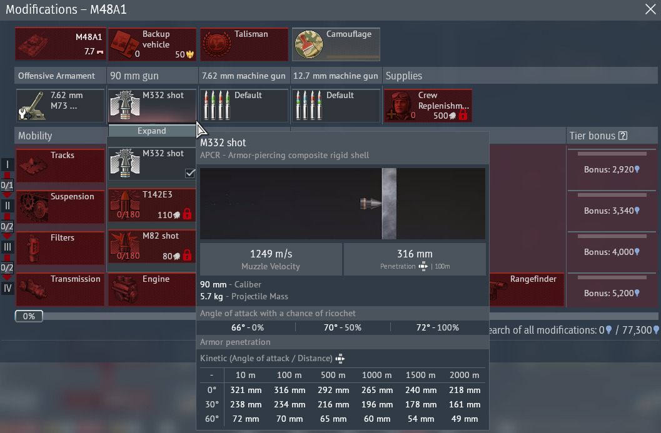Open 7.62 mm machine gun Default belt

(x=244, y=106)
